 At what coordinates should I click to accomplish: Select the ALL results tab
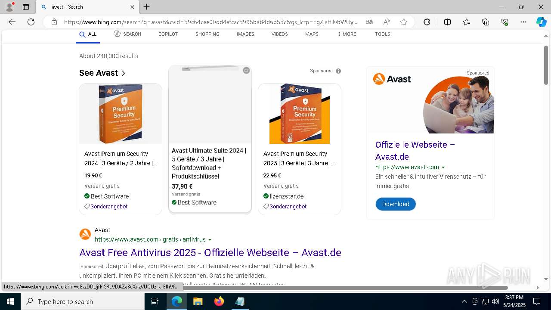88,34
